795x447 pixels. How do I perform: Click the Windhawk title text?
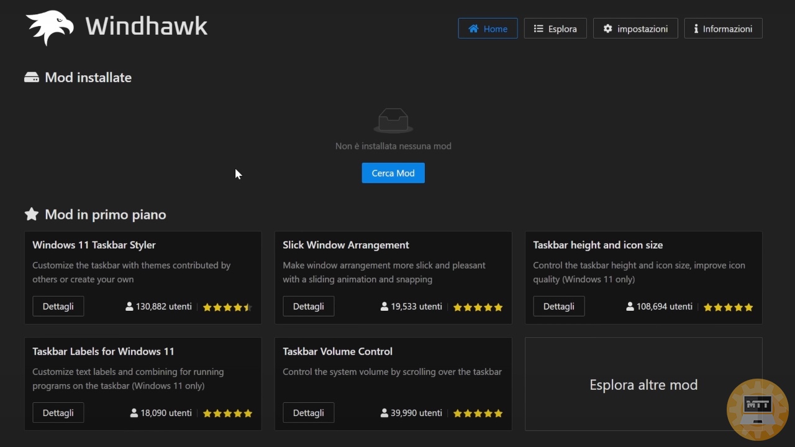point(147,26)
